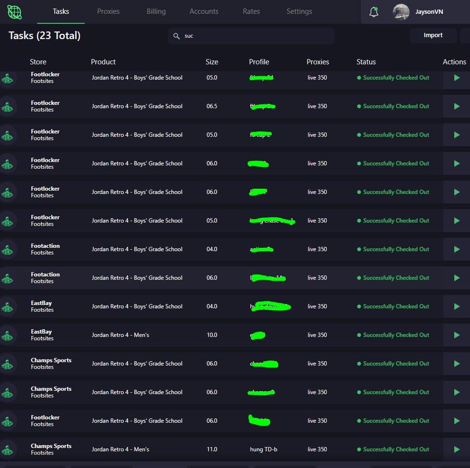The width and height of the screenshot is (470, 468).
Task: Click Jordan Retro 4 - Men's in 10.0 row
Action: click(120, 335)
